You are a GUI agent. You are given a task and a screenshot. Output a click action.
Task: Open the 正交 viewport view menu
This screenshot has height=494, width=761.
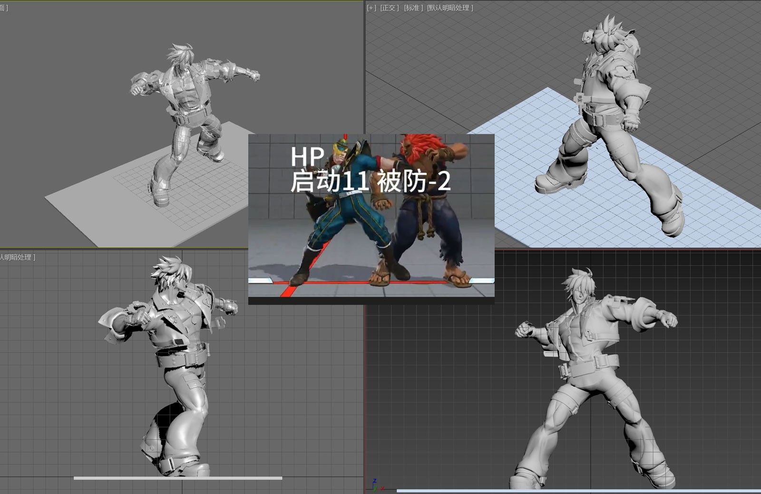tap(390, 8)
